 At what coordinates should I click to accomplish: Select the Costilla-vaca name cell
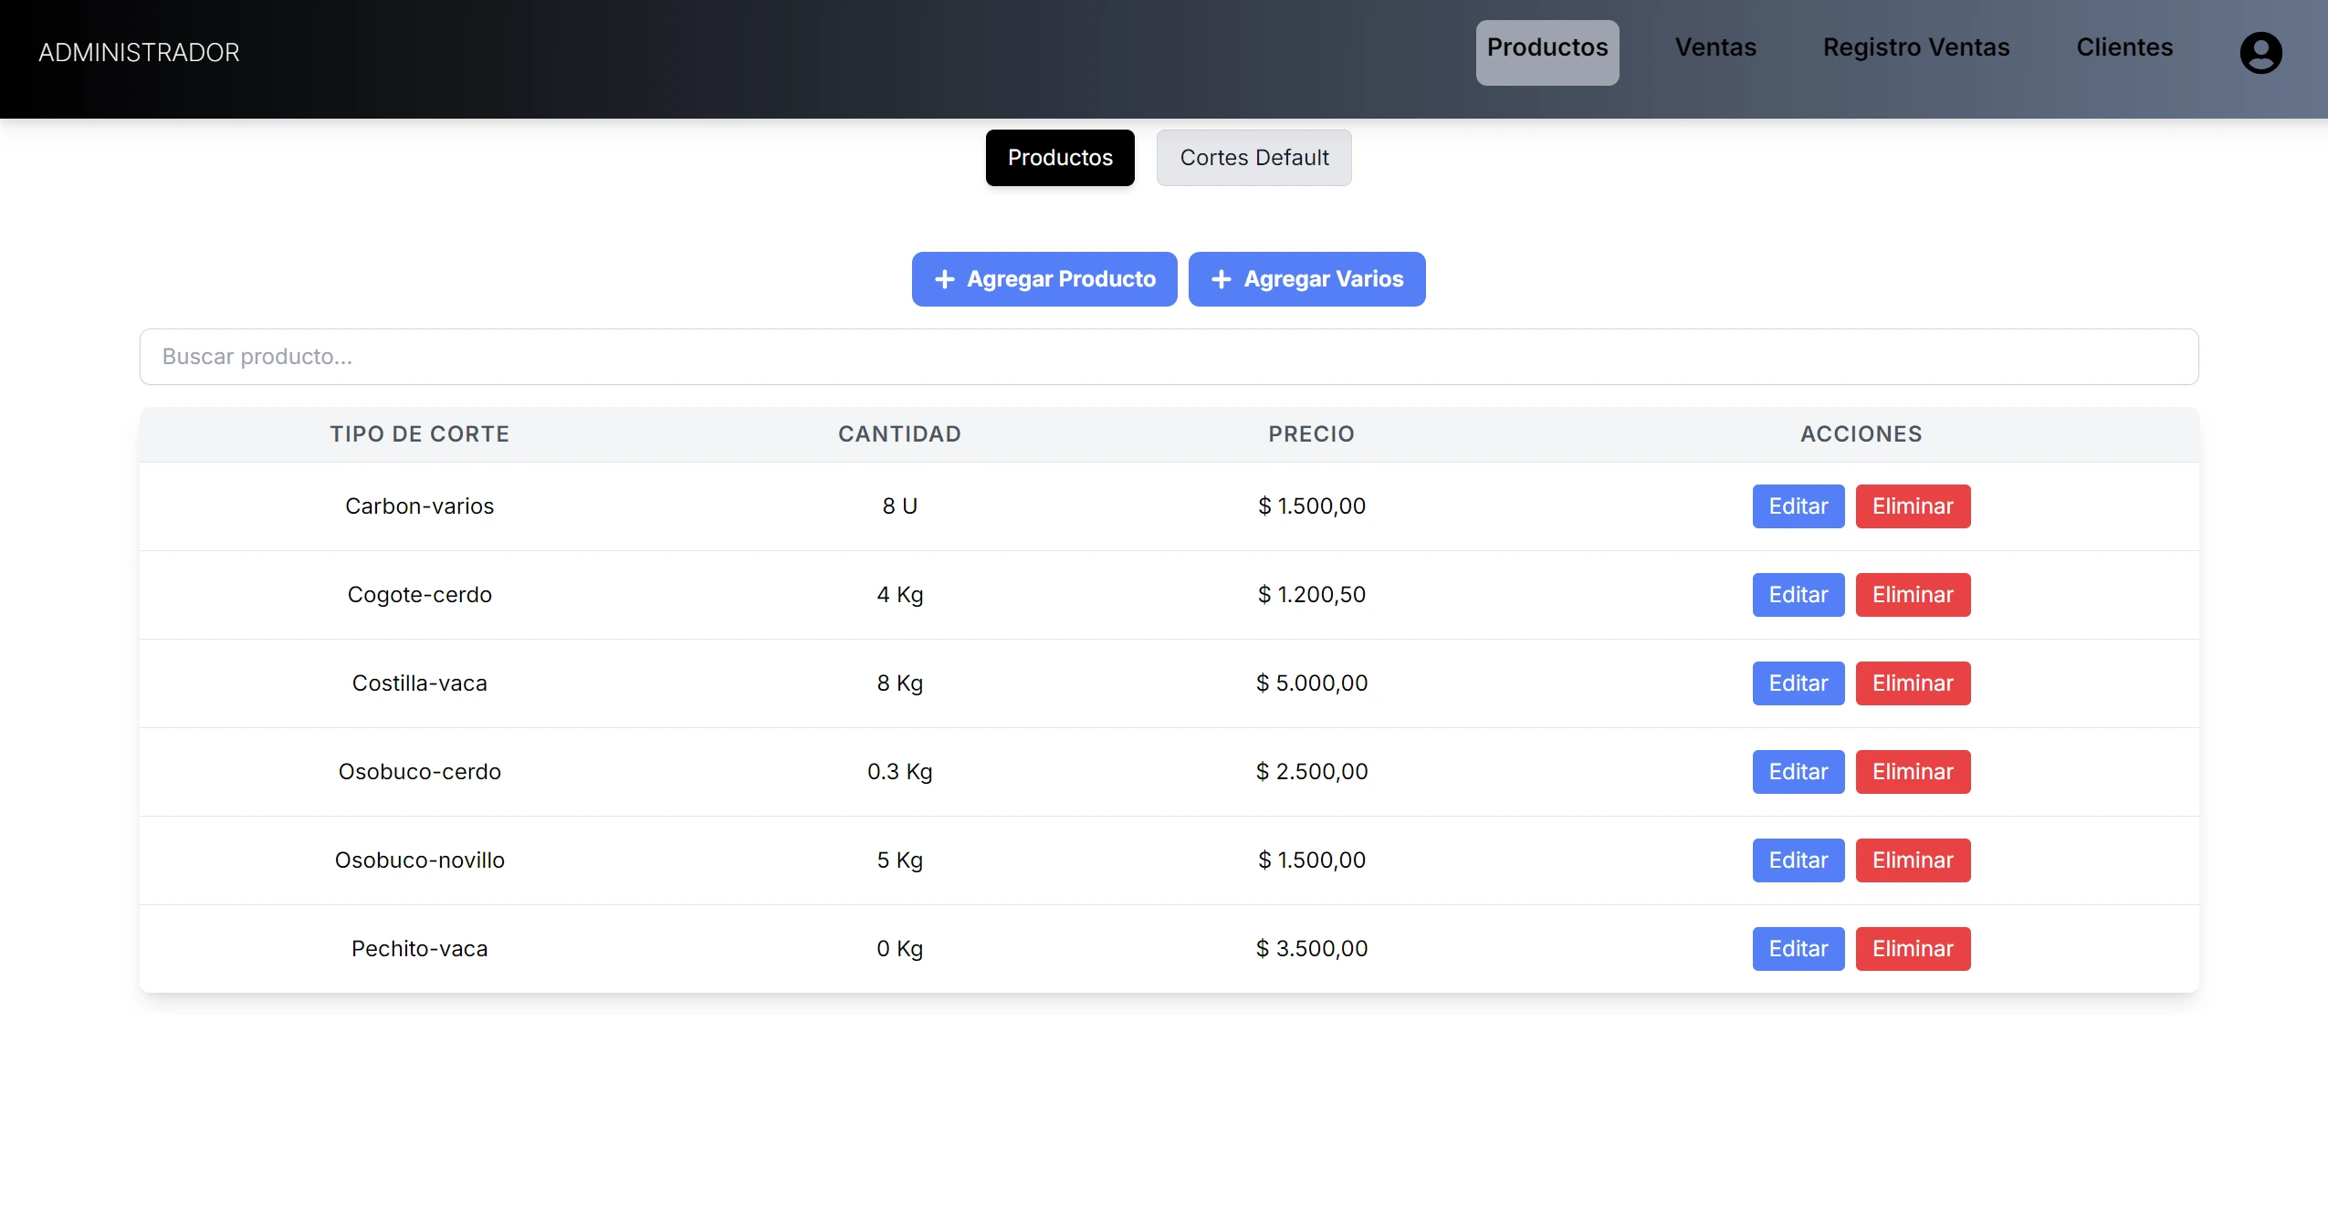click(420, 683)
